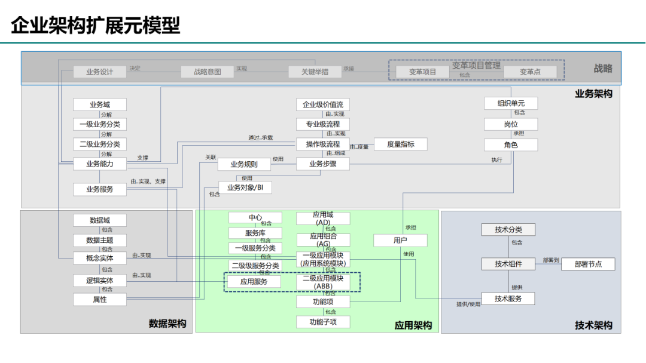
Task: Select the 部署到 connector label
Action: click(551, 260)
